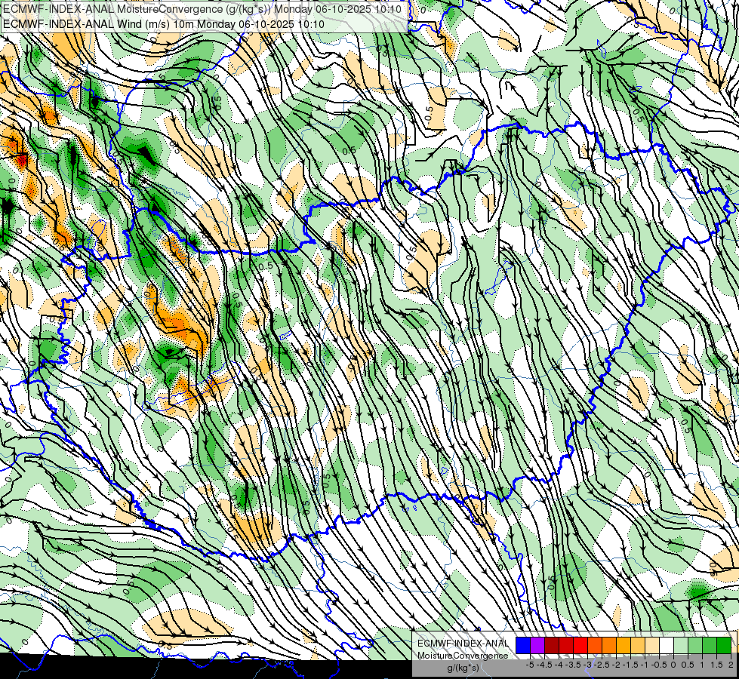The image size is (739, 679).
Task: Select the medium green swatch (1 to 1.5)
Action: click(x=710, y=645)
